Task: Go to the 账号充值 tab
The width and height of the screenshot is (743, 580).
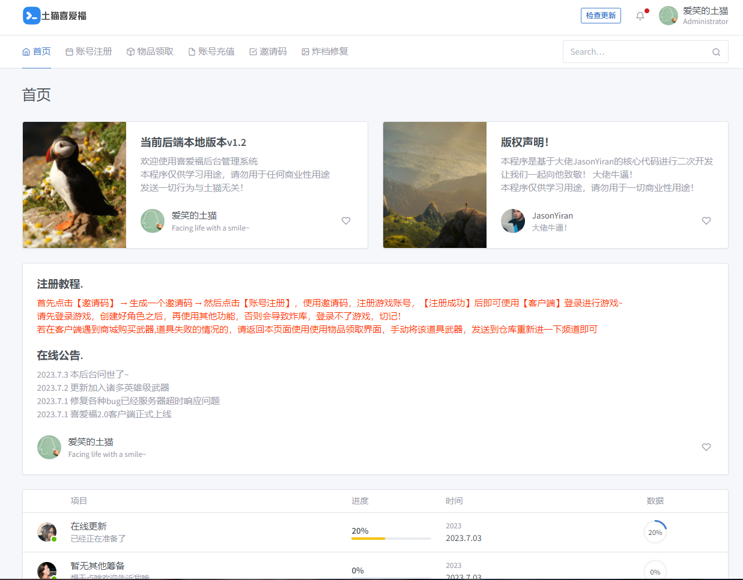Action: click(x=211, y=52)
